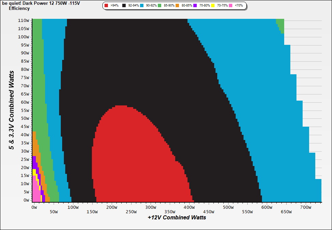Select the yellow 70-75% legend swatch
Image resolution: width=332 pixels, height=230 pixels.
tap(213, 6)
